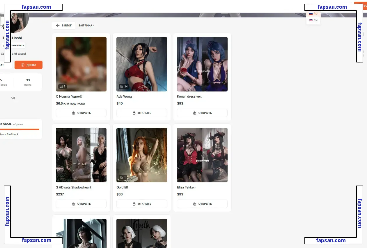Open the 3 HD sets Shadowheart ОТКРЫТЬ button
The height and width of the screenshot is (248, 367).
(81, 204)
